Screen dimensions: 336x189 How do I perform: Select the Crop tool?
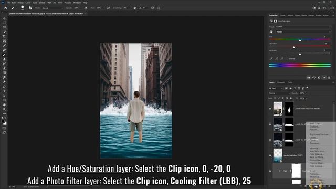pyautogui.click(x=4, y=36)
